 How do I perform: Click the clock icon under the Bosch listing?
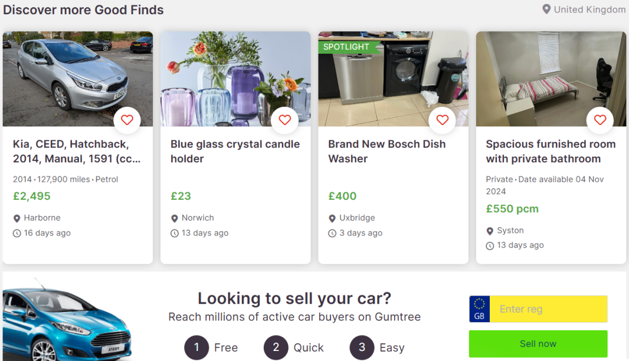(332, 233)
